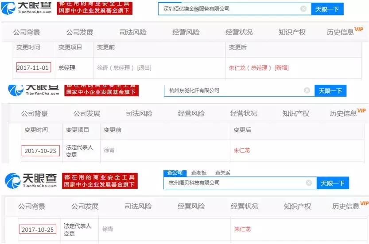Viewport: 369px width, 244px height.
Task: Click TianYanCha logo beside 深圳佰亿猫 search
Action: pos(27,8)
